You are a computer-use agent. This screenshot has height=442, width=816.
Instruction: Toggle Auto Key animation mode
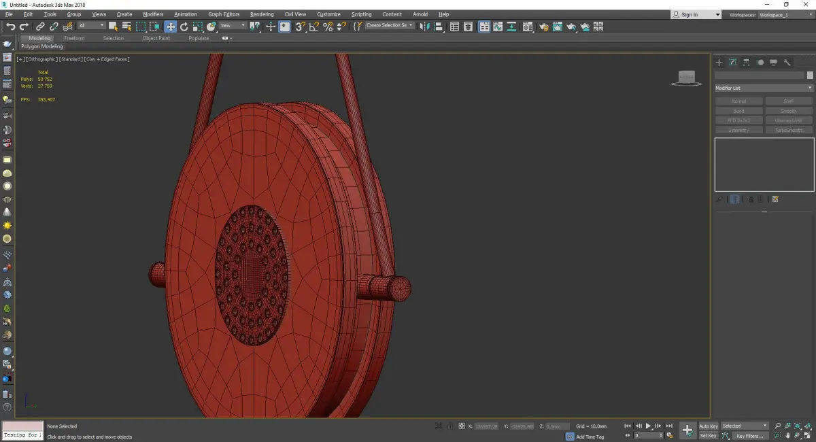[708, 426]
